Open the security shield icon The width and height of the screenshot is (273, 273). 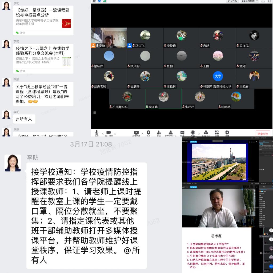pos(148,133)
